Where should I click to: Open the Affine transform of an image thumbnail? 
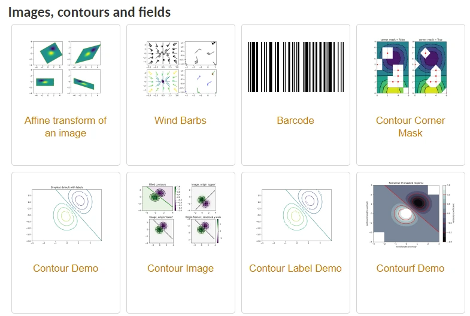pos(66,68)
